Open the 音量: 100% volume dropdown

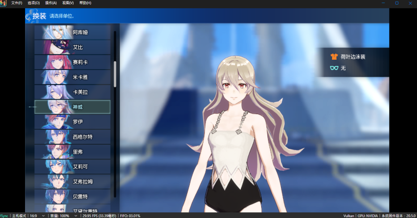click(x=64, y=216)
